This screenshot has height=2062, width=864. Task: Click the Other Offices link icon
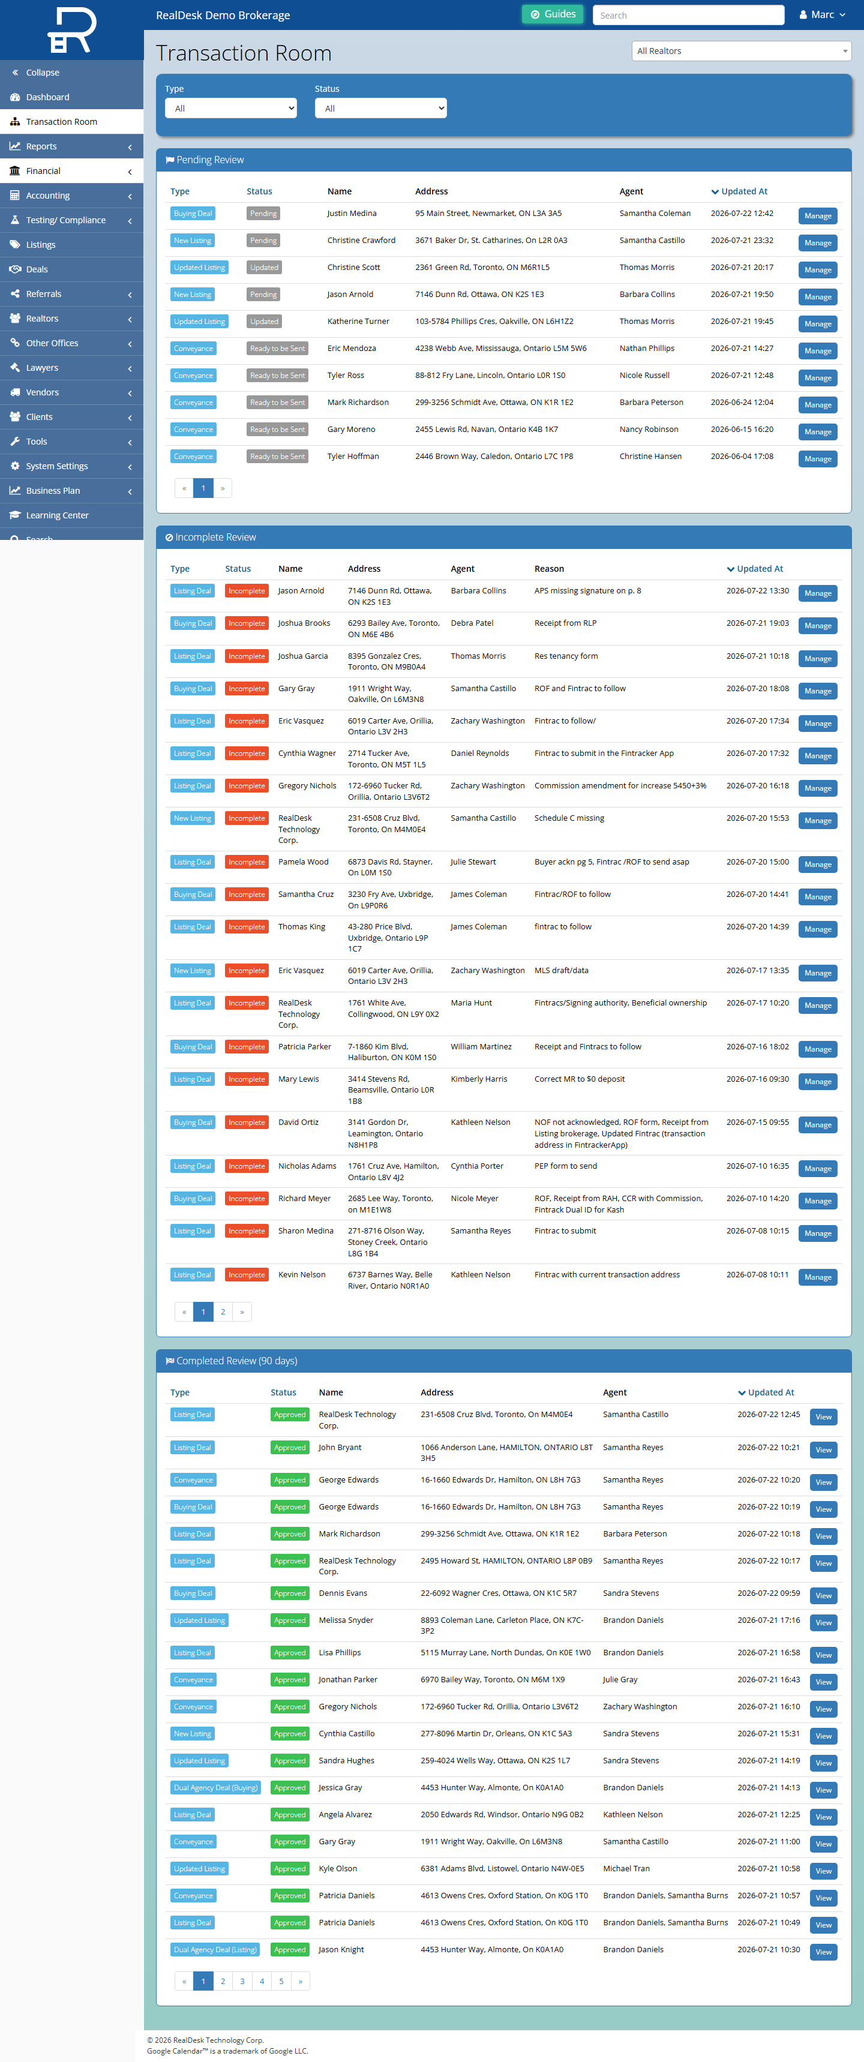pyautogui.click(x=15, y=343)
